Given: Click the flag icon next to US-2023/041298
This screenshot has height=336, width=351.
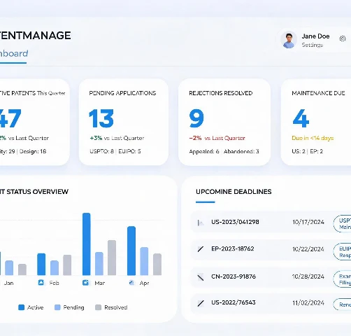Looking at the screenshot, I should coord(201,223).
